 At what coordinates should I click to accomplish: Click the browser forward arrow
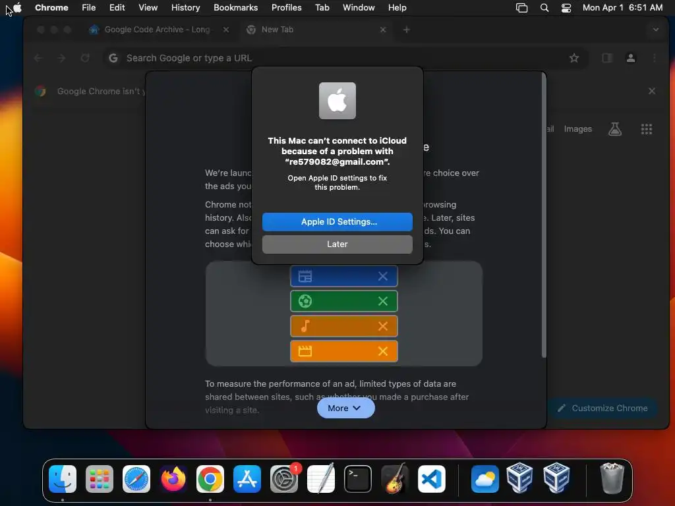pyautogui.click(x=61, y=58)
